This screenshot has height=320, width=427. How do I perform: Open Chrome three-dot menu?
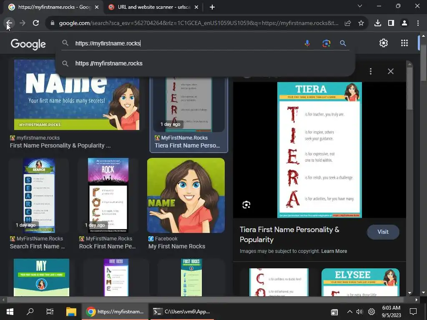point(418,23)
